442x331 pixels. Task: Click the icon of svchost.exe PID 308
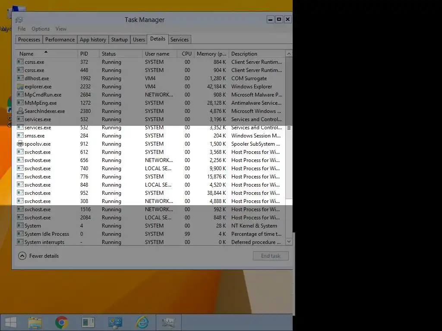20,201
